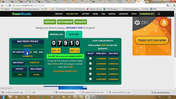Viewport: 176px width, 99px height.
Task: Open the KEYBOARD SHORTCUTS link
Action: [x=65, y=71]
